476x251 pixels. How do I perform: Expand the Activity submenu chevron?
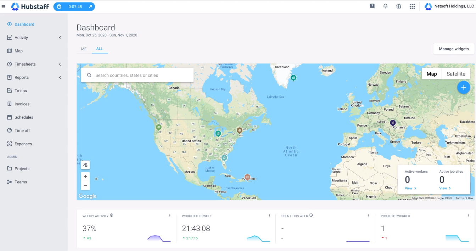point(60,38)
